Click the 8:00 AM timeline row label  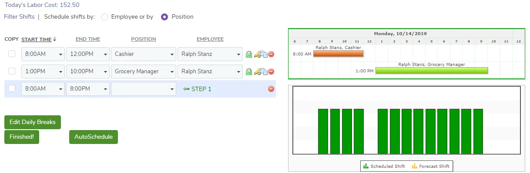pyautogui.click(x=302, y=54)
